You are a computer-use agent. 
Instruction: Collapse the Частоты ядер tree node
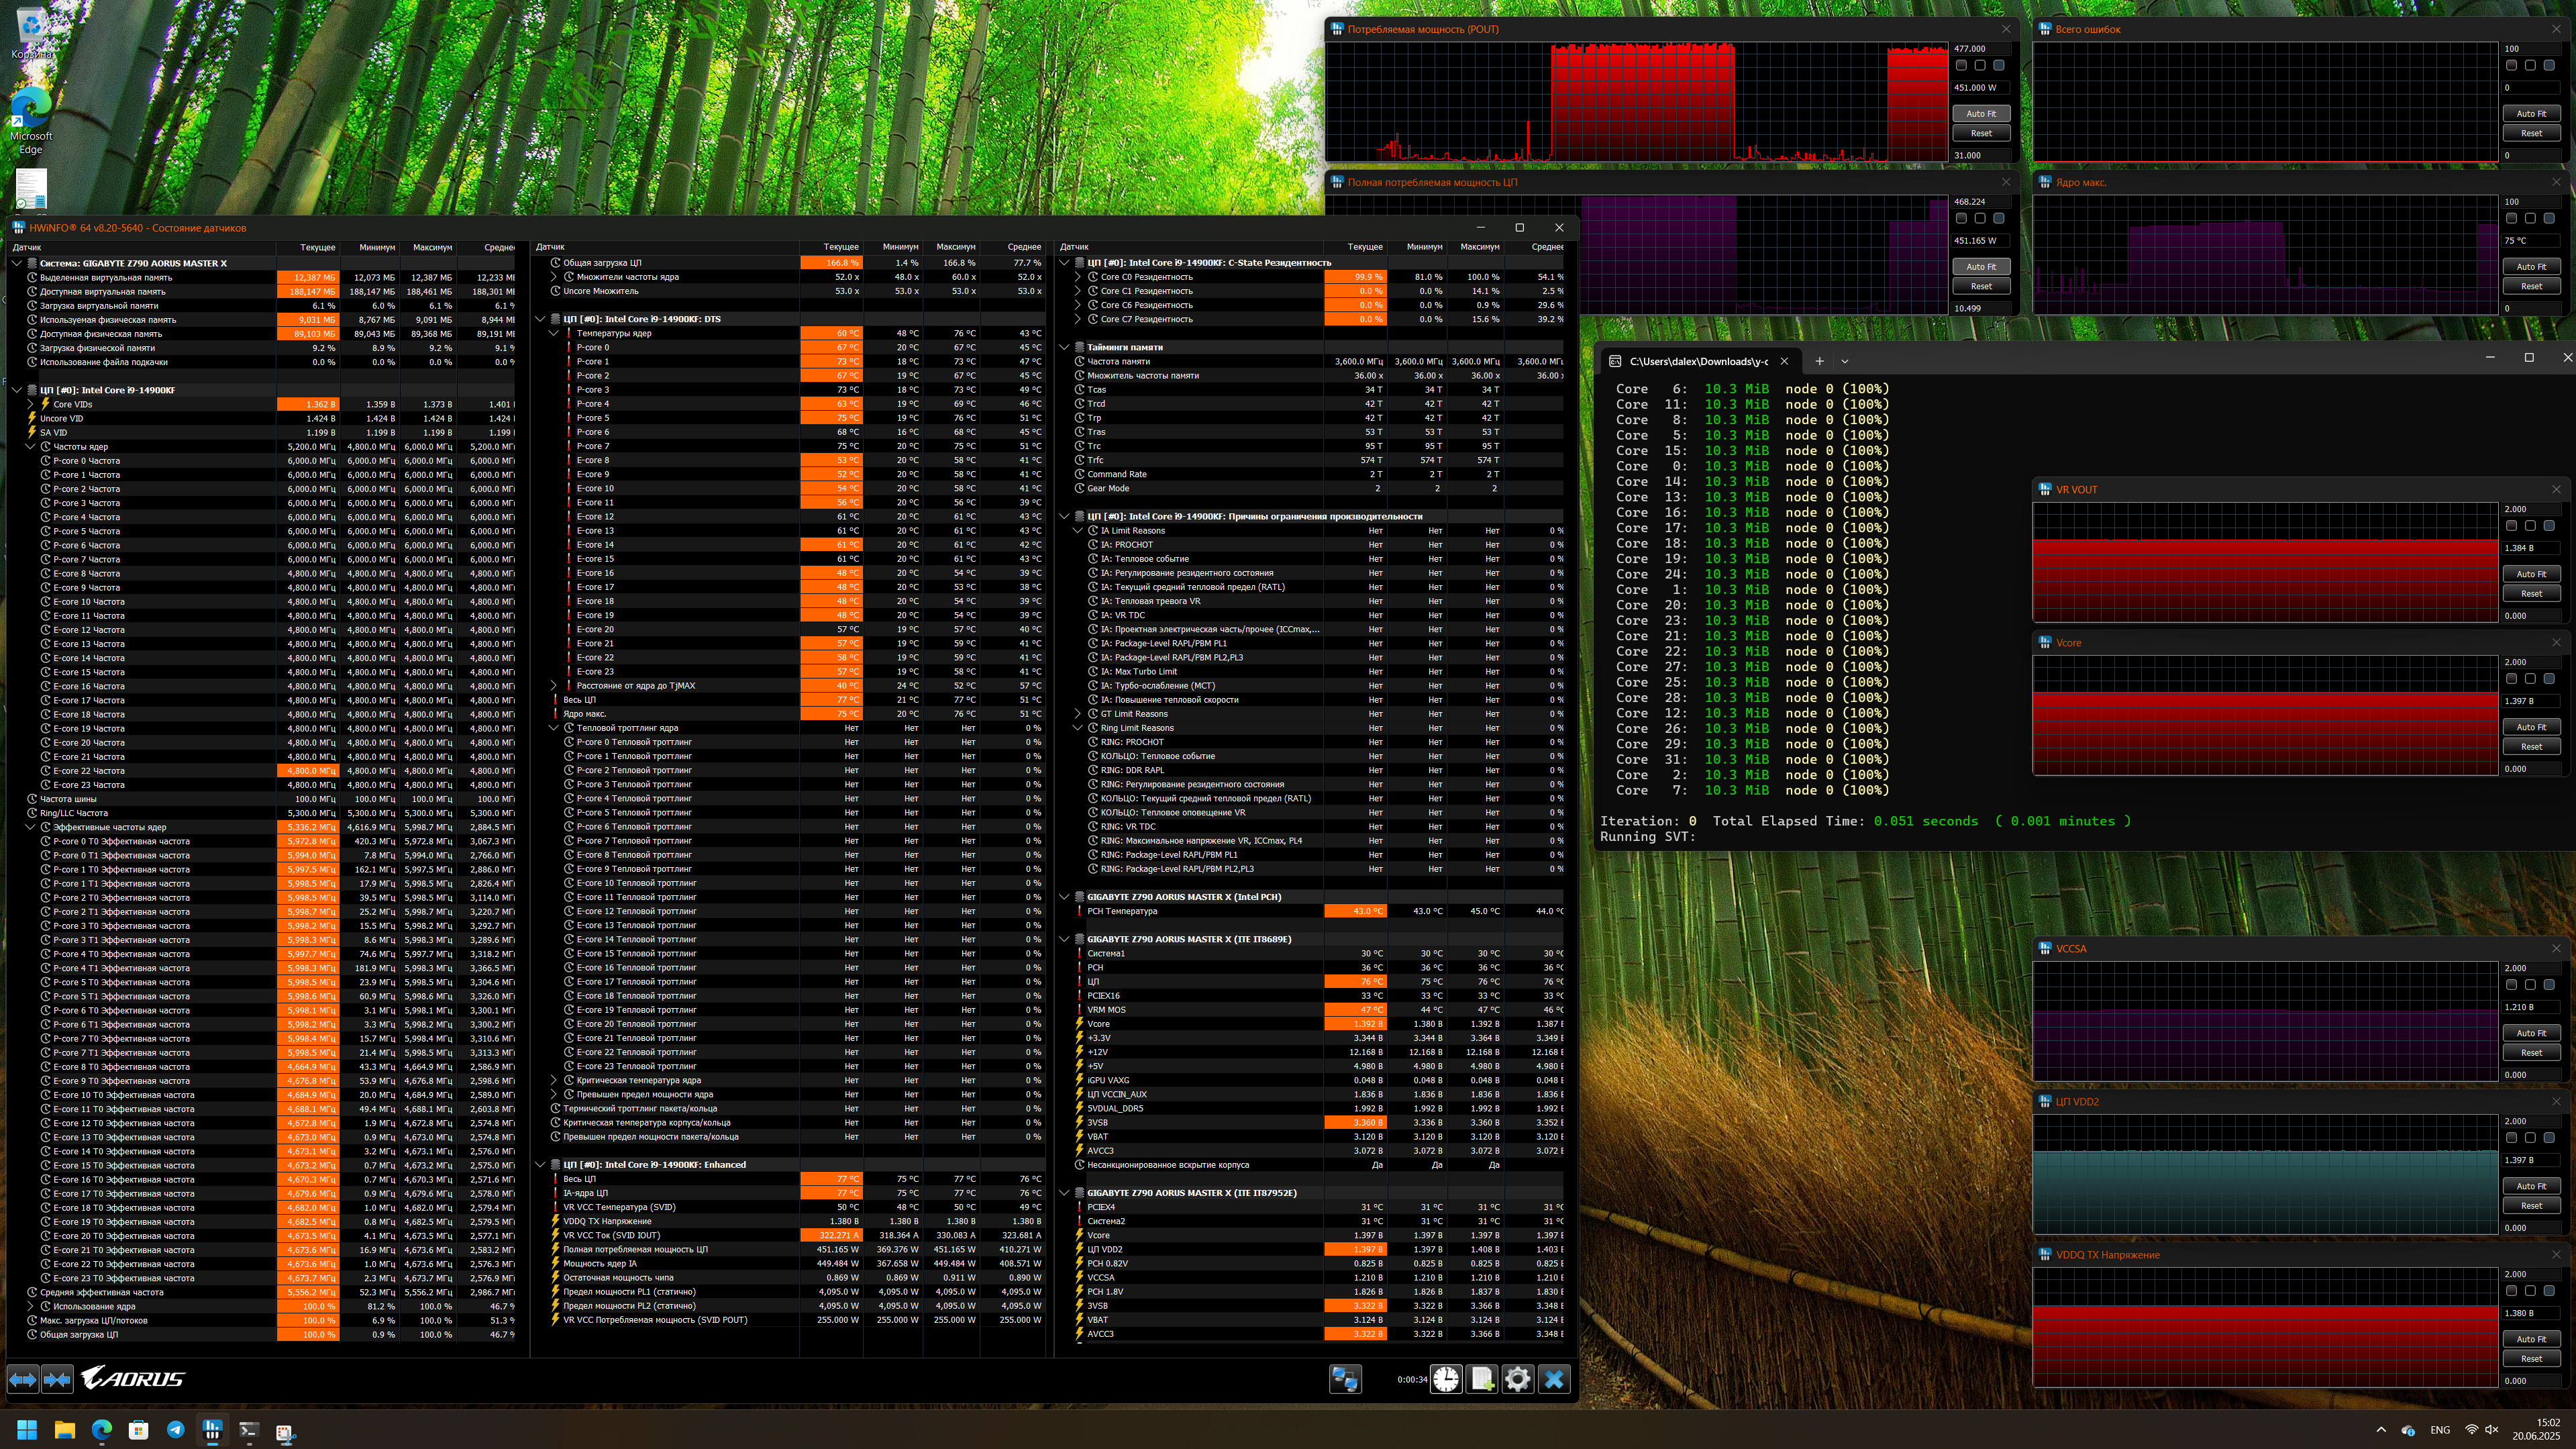30,447
